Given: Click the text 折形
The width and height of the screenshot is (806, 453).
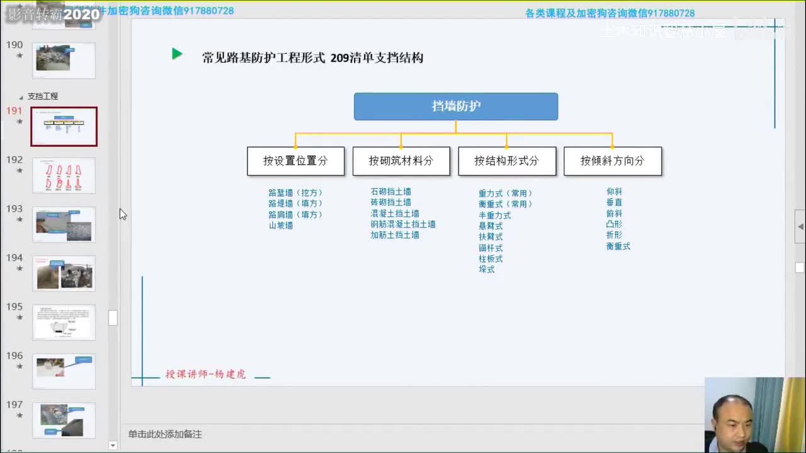Looking at the screenshot, I should pyautogui.click(x=614, y=235).
